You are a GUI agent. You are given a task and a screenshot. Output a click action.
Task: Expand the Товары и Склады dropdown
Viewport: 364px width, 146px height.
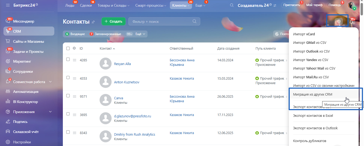[x=113, y=5]
